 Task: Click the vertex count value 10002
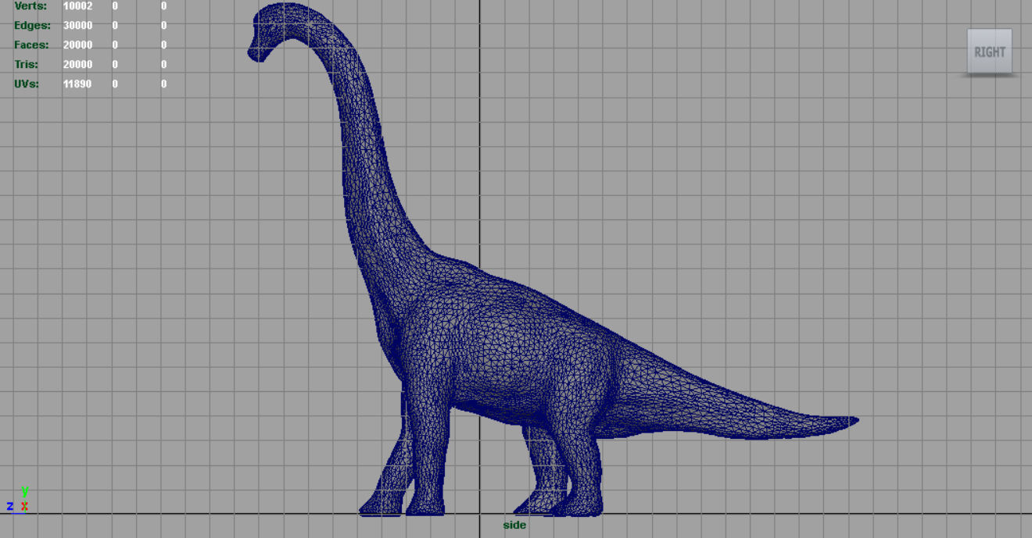coord(77,6)
